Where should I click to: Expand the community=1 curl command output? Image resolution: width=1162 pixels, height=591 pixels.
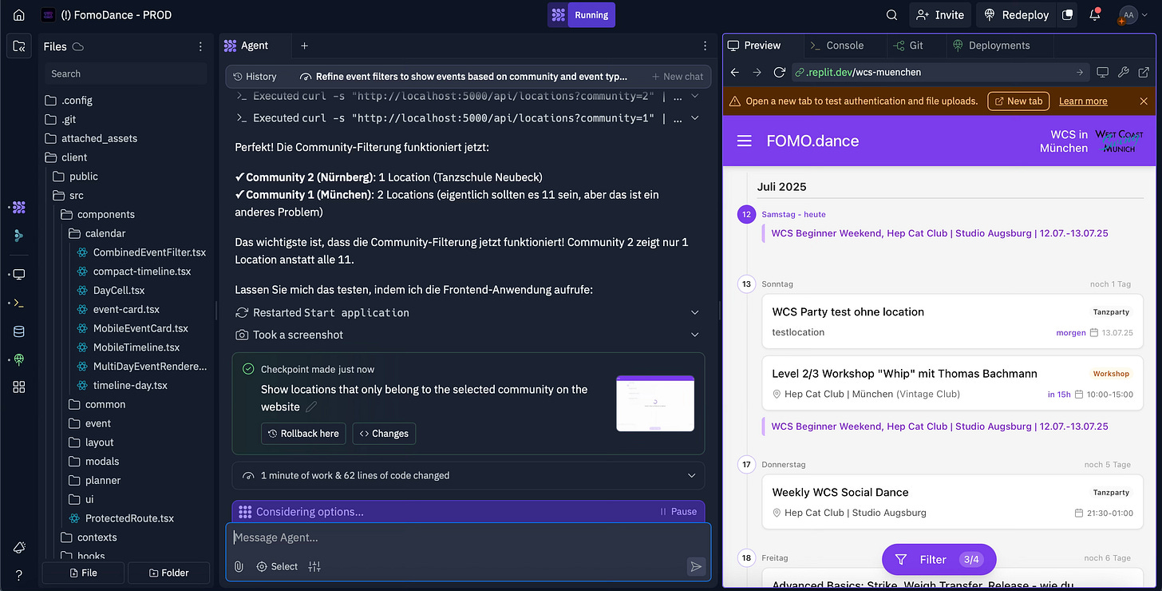[x=468, y=117]
